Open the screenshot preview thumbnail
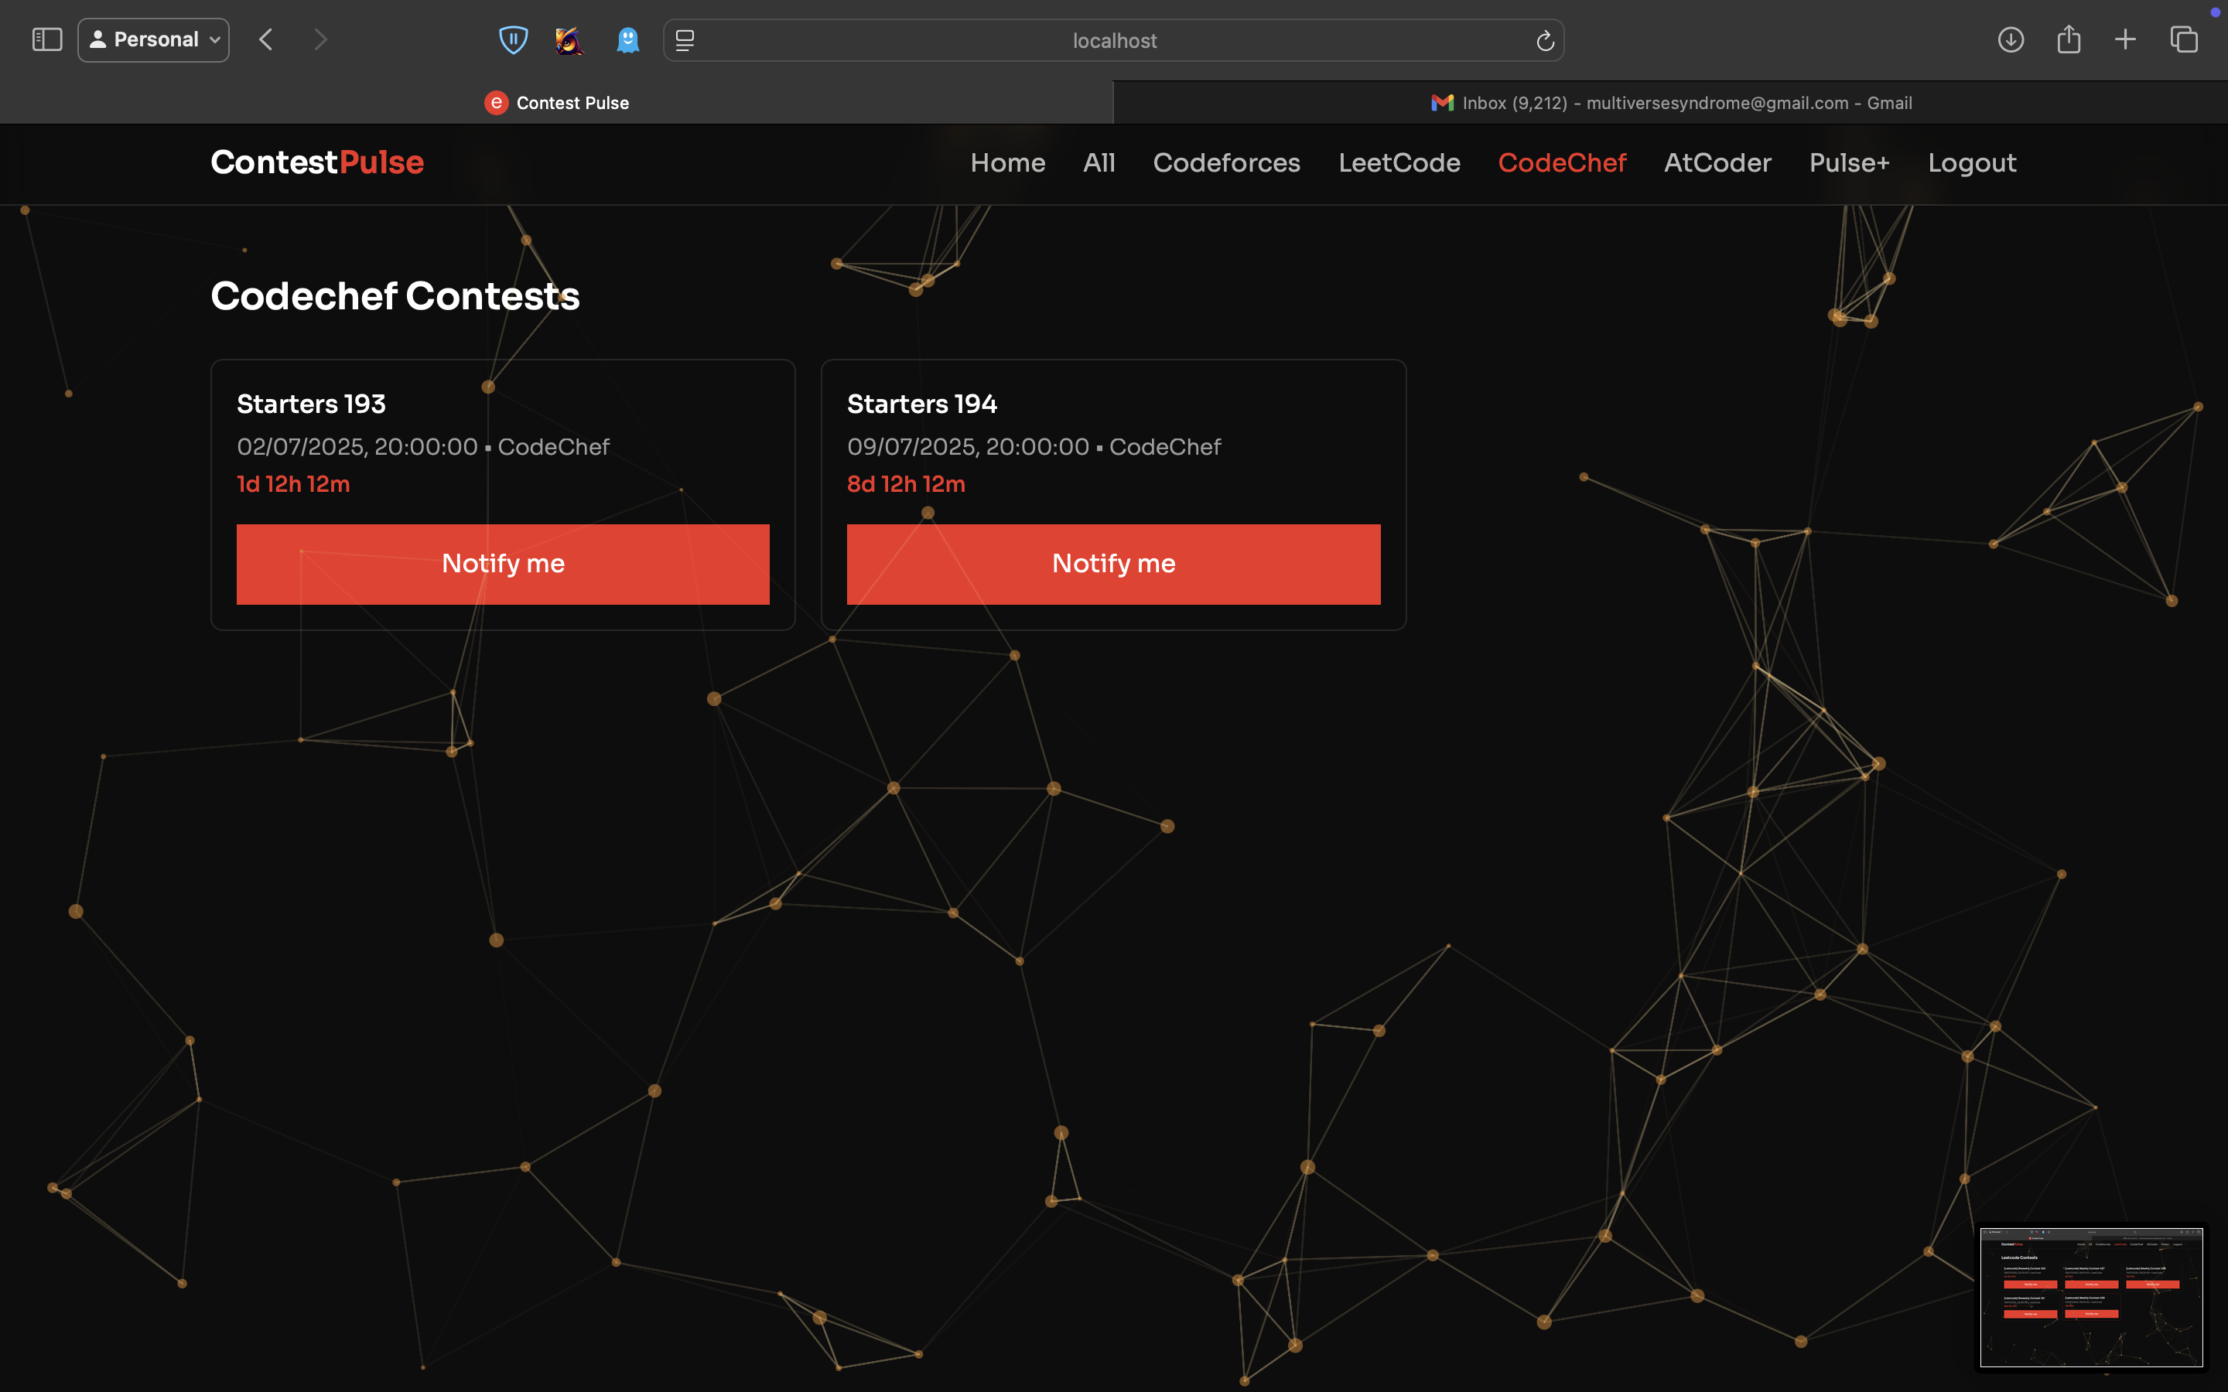2228x1392 pixels. tap(2091, 1296)
